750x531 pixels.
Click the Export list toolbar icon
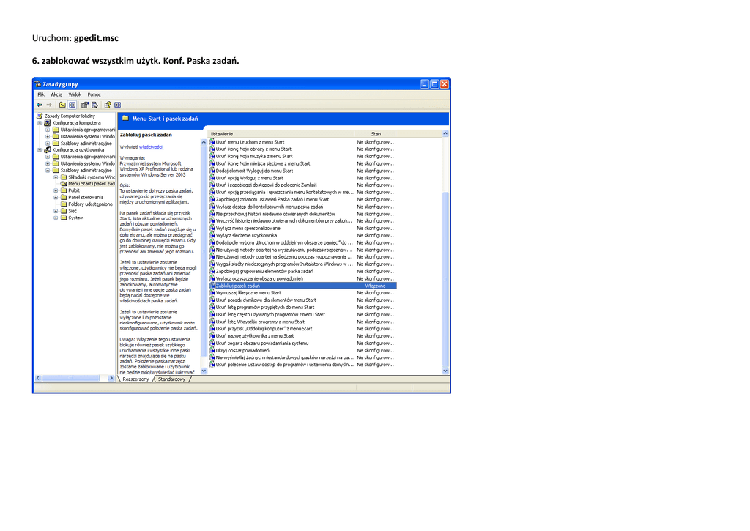(x=95, y=105)
